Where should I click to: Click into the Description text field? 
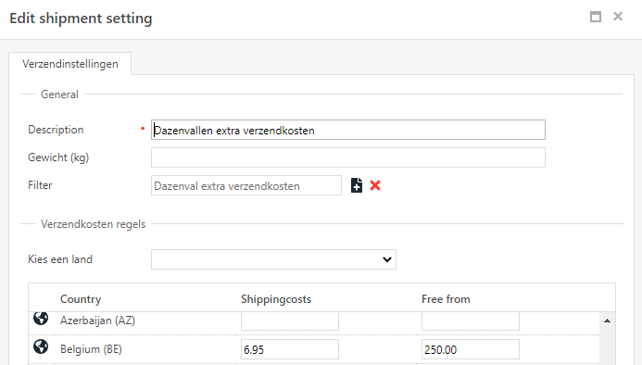348,130
